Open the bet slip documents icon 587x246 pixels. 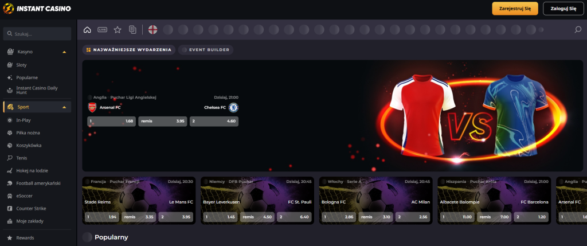coord(132,30)
